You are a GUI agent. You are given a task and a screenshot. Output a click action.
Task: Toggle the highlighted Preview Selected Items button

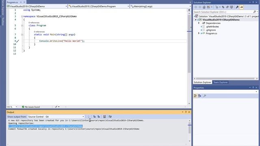coord(241,7)
